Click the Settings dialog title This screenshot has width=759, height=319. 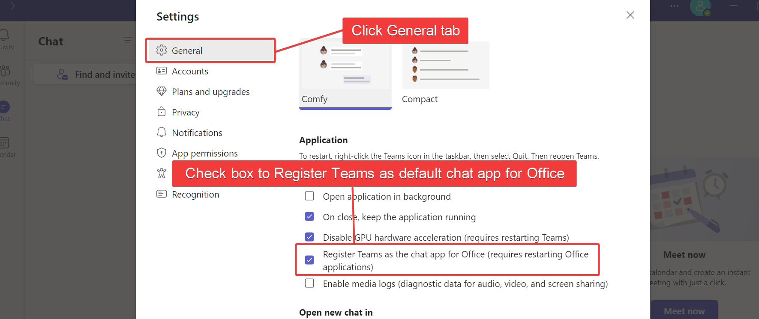(x=178, y=17)
